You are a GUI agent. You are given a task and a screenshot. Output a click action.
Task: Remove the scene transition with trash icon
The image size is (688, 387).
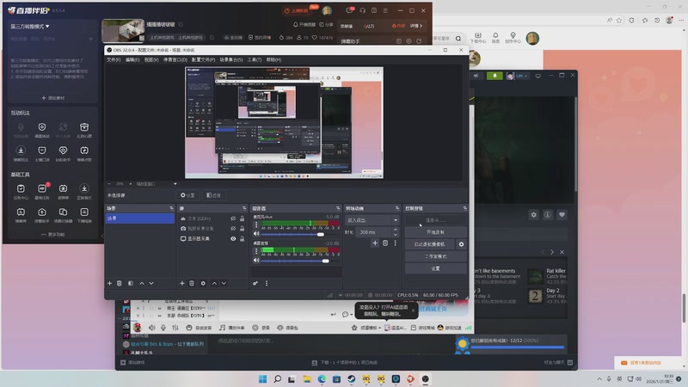[385, 243]
